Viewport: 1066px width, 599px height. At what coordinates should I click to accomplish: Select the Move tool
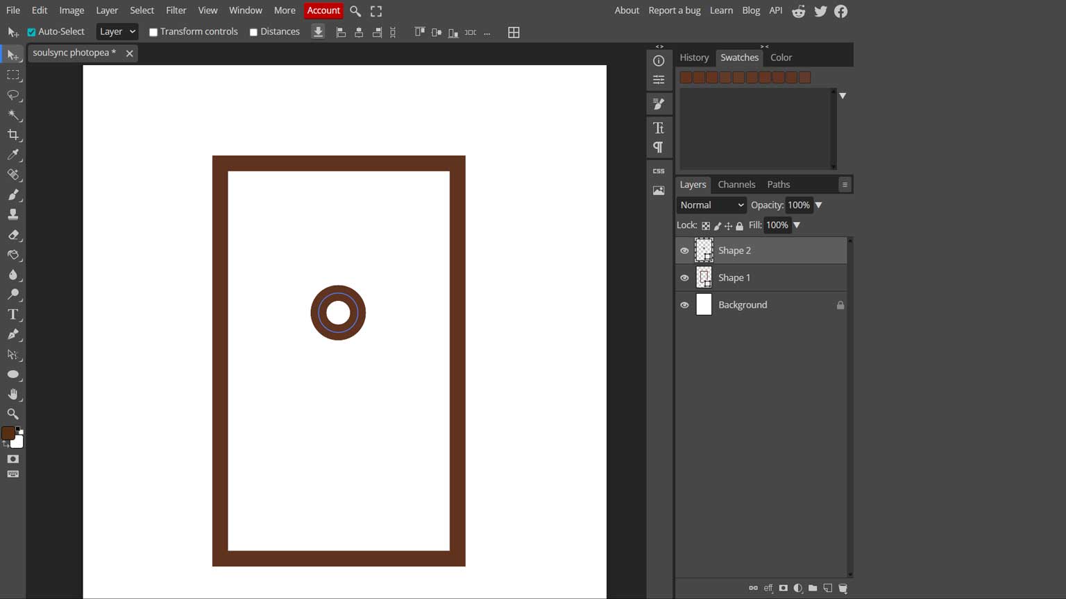(x=12, y=55)
